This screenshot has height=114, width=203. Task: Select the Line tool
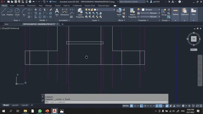coord(3,12)
